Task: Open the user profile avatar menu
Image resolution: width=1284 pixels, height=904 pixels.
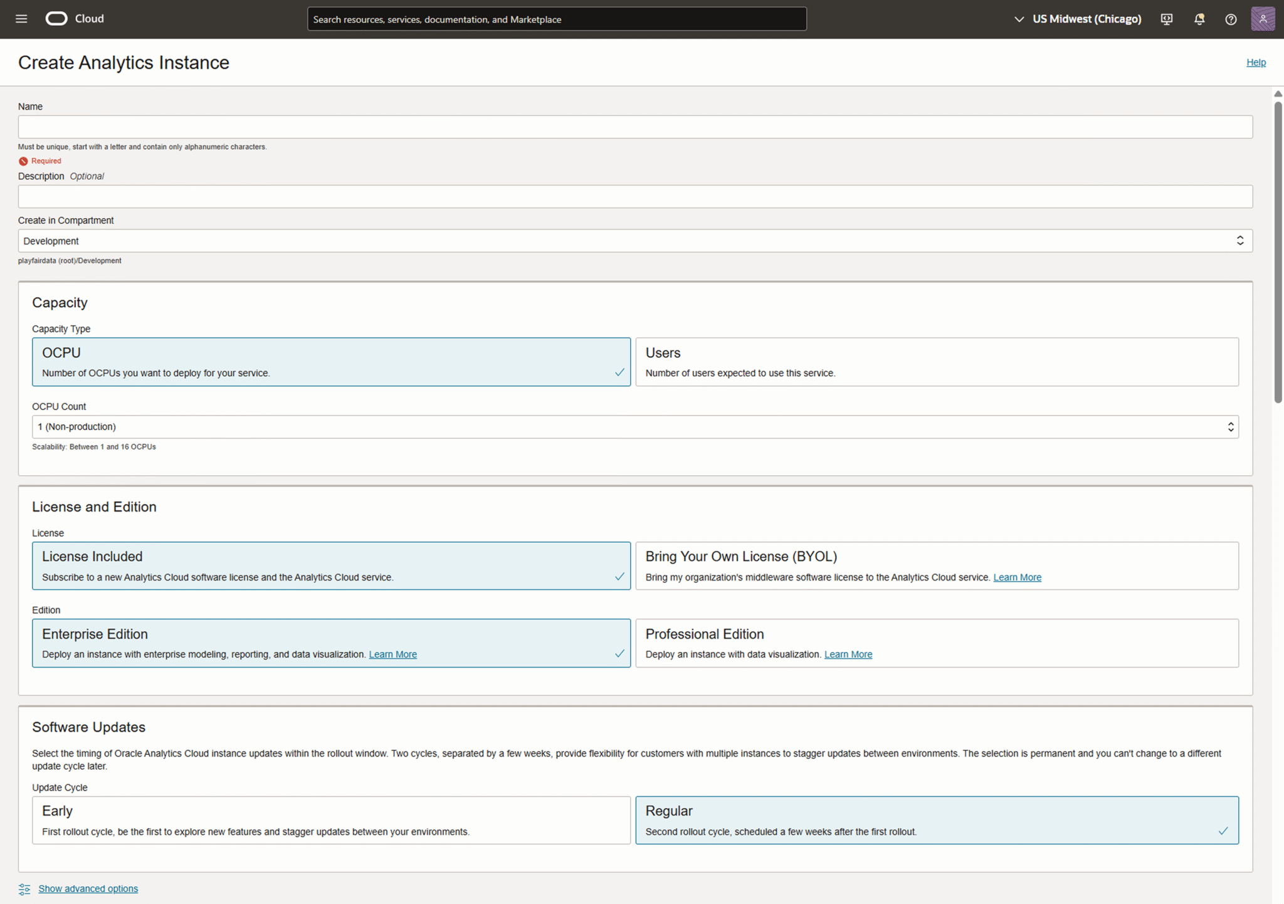Action: click(1263, 19)
